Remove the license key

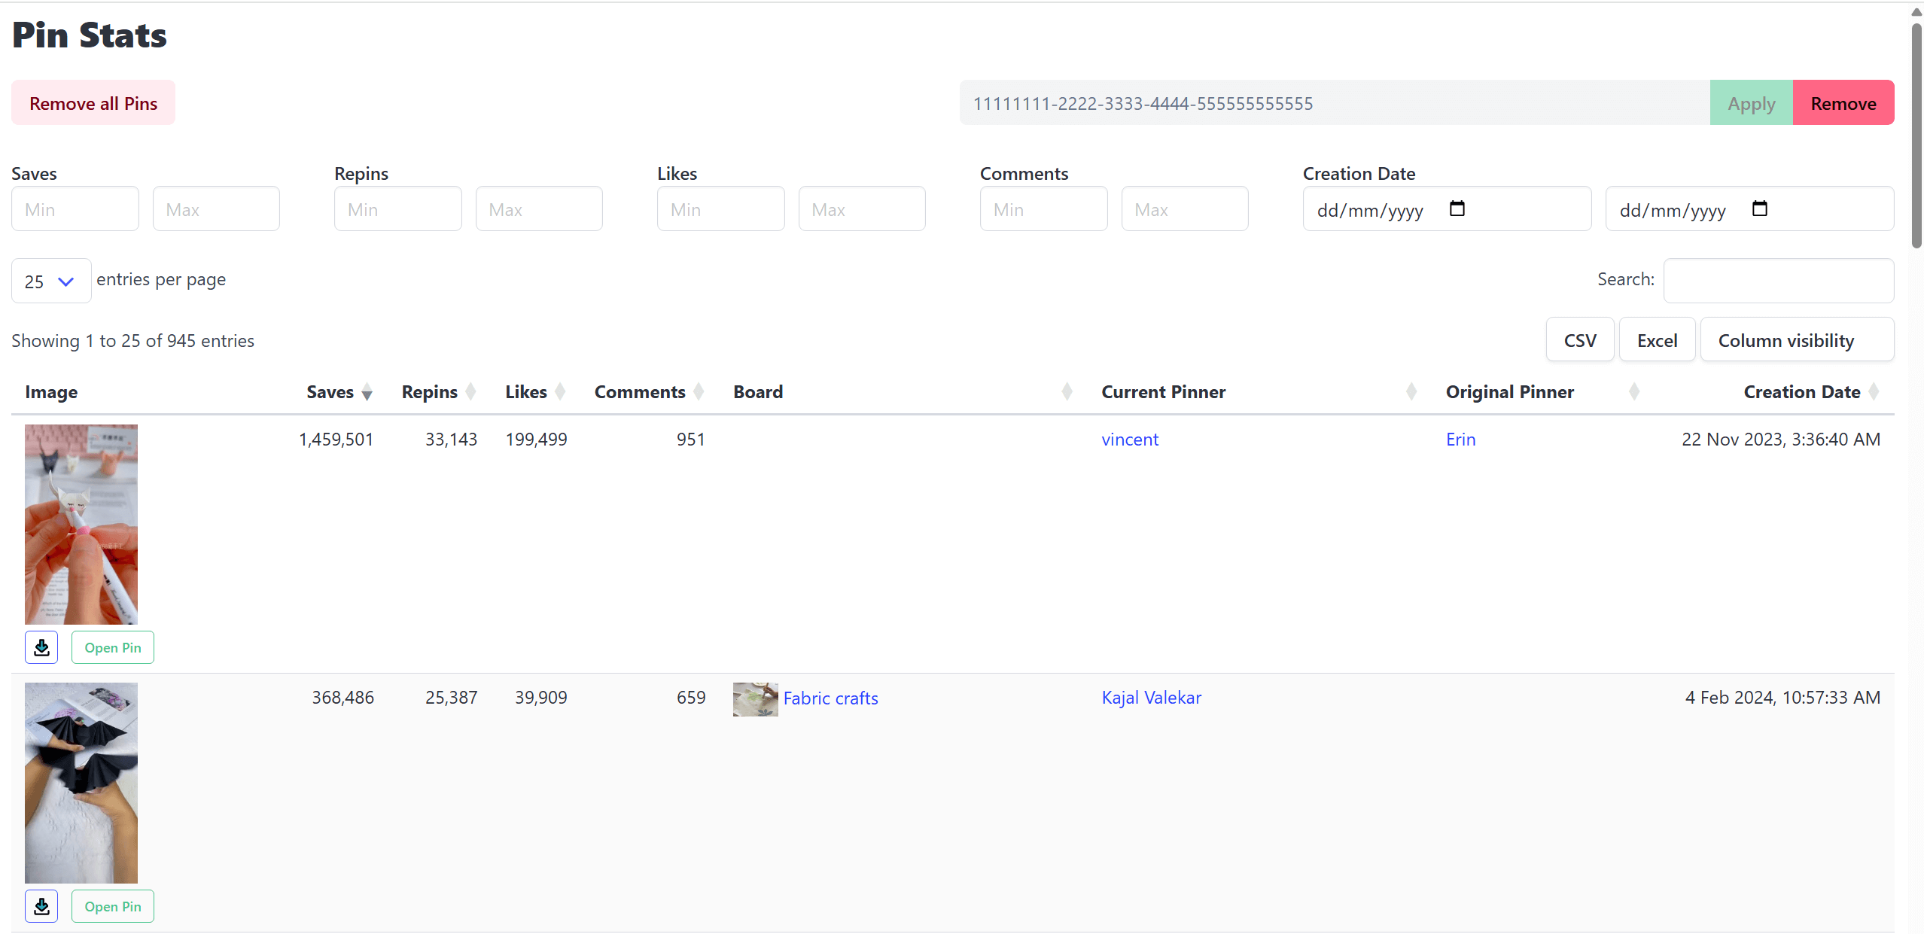[1843, 103]
